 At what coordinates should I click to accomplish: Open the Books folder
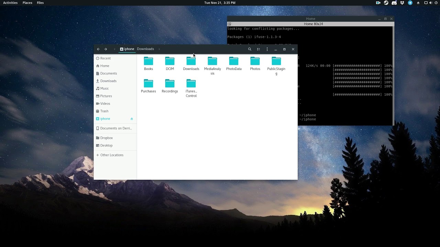[x=148, y=64]
